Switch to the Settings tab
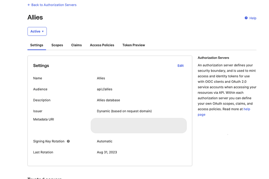The height and width of the screenshot is (179, 269). coord(37,45)
